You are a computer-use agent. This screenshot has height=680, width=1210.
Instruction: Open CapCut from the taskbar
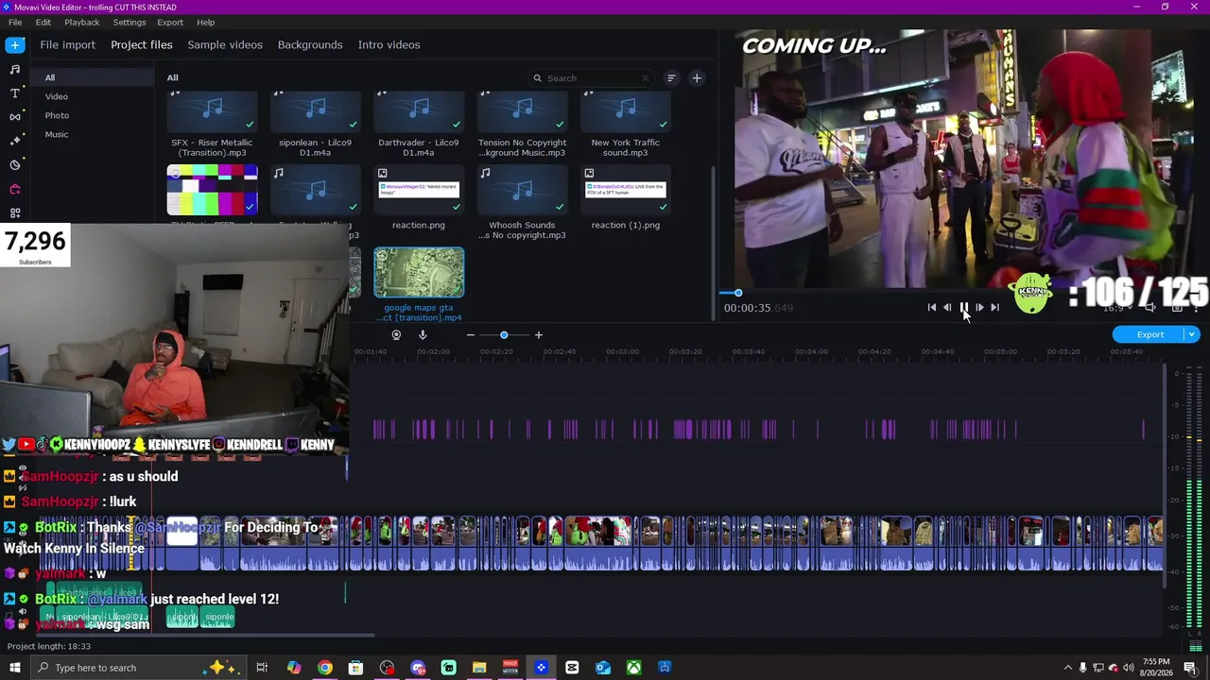[x=572, y=668]
